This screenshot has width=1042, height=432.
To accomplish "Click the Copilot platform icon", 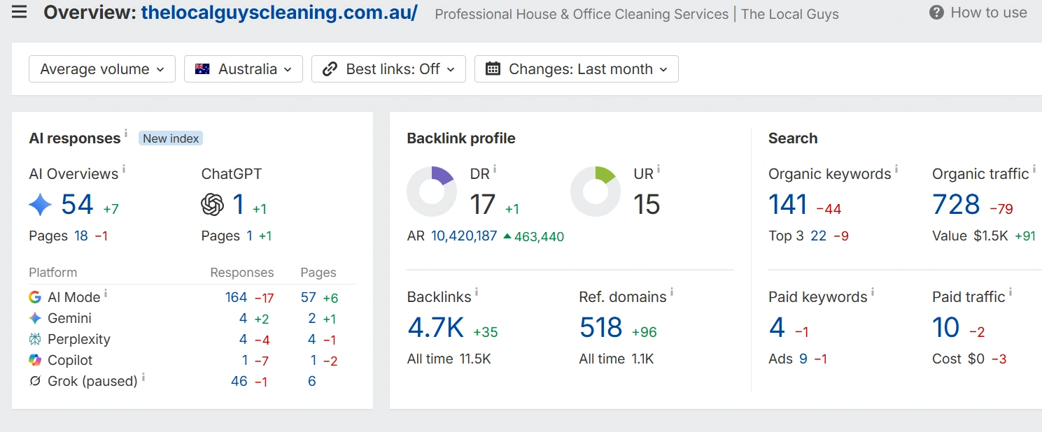I will (x=35, y=360).
